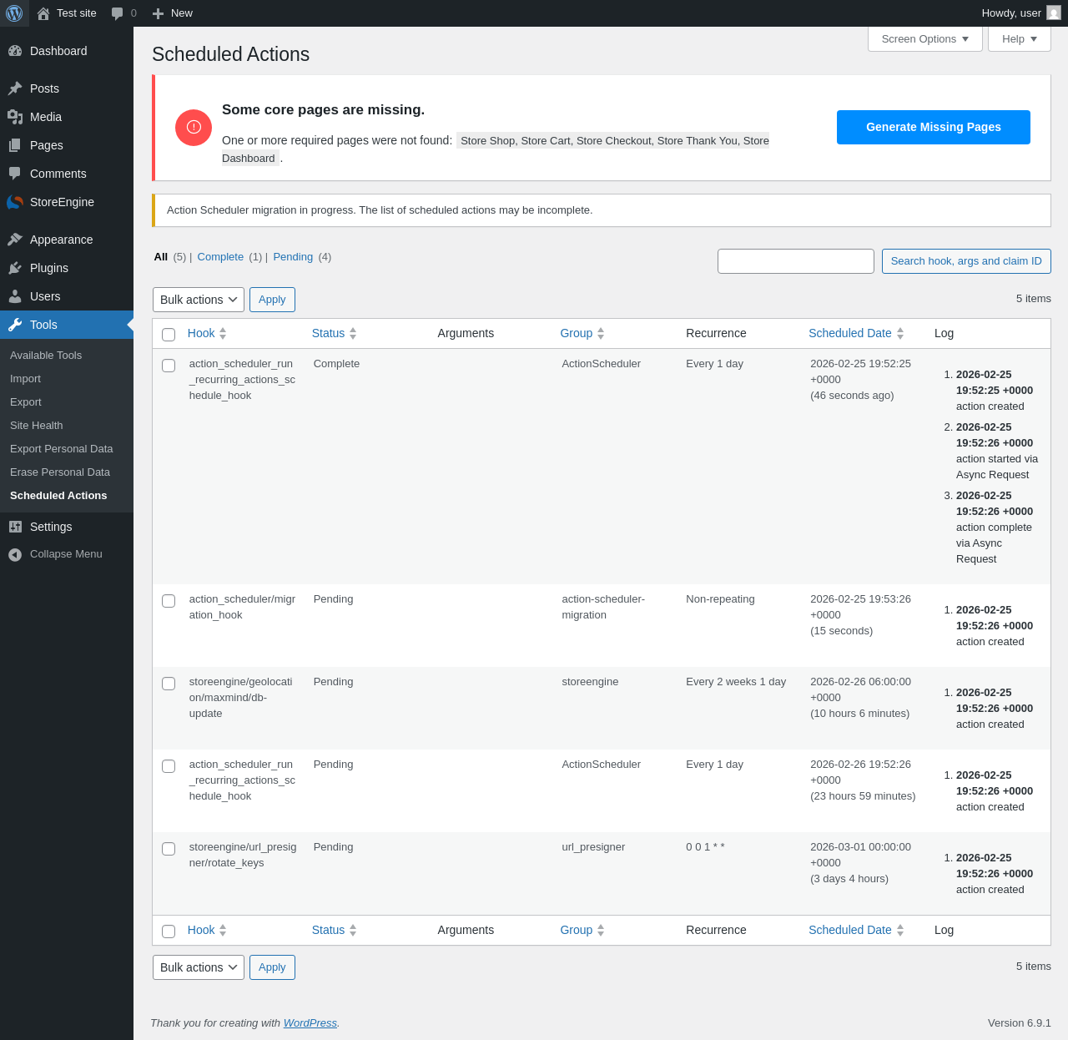
Task: Expand the Screen Options panel
Action: (925, 39)
